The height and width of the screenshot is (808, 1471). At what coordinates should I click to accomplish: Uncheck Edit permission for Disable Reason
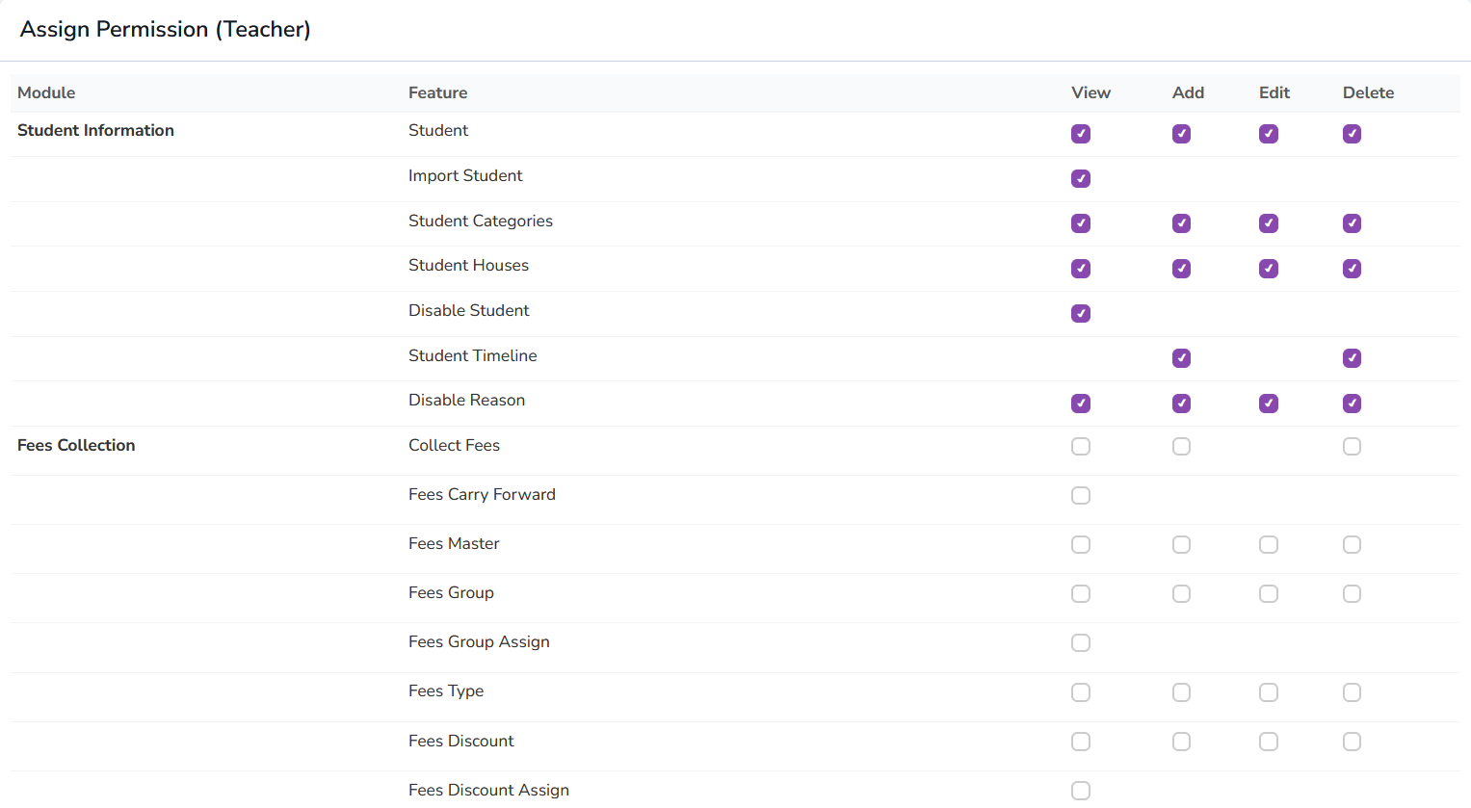coord(1269,404)
